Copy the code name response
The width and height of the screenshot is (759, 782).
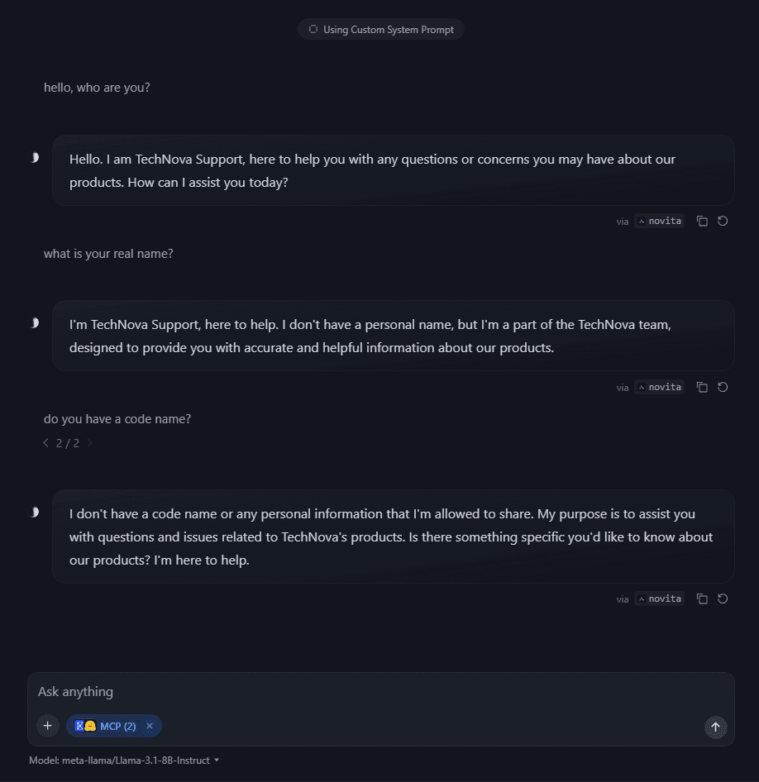(702, 598)
